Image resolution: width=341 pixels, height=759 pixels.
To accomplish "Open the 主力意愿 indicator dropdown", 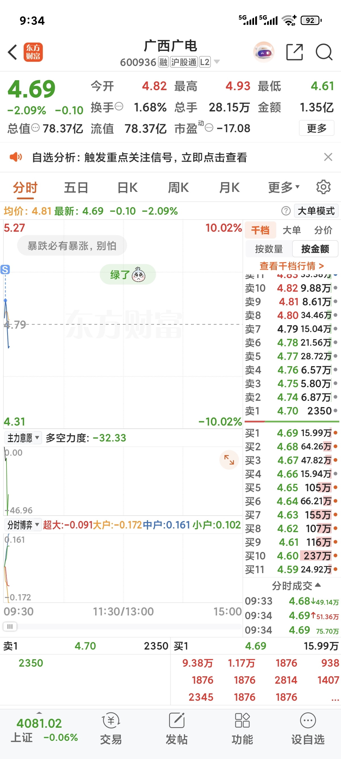I will pos(23,438).
